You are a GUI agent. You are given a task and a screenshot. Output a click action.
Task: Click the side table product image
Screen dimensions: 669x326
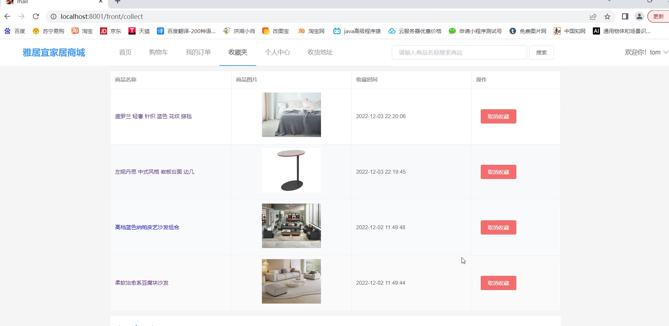point(291,170)
